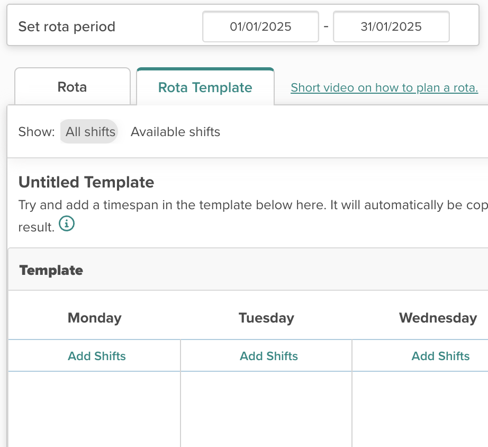Click the empty Monday shift cell
The width and height of the screenshot is (488, 447).
click(95, 408)
